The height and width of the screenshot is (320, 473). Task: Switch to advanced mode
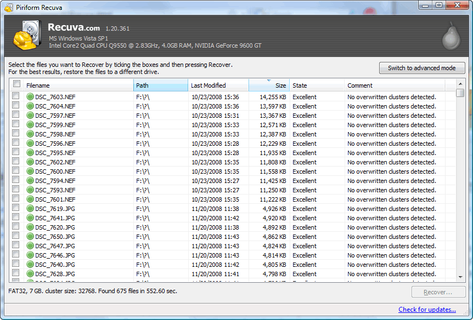click(x=422, y=68)
